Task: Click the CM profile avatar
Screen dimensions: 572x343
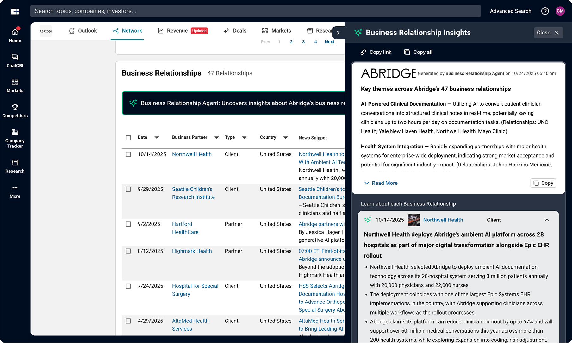Action: (x=560, y=11)
